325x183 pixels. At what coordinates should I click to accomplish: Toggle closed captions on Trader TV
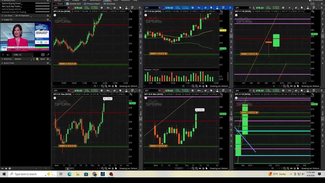click(43, 55)
